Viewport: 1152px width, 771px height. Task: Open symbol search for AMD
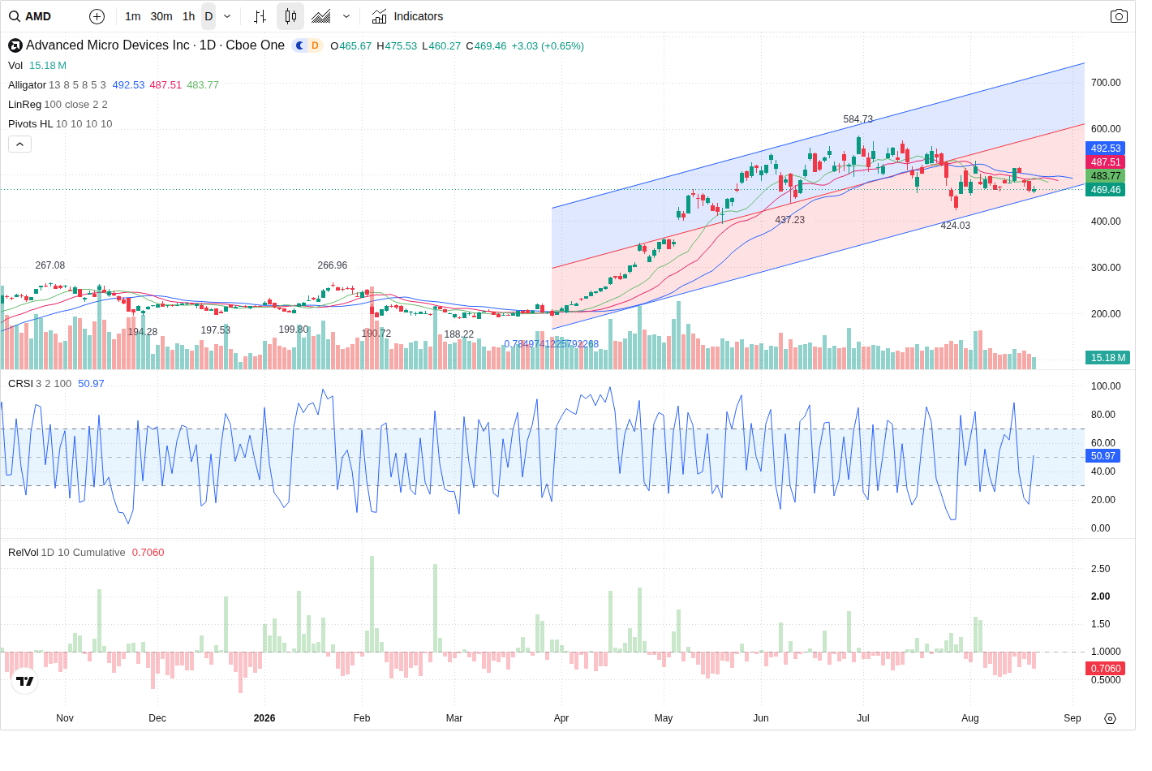(30, 16)
